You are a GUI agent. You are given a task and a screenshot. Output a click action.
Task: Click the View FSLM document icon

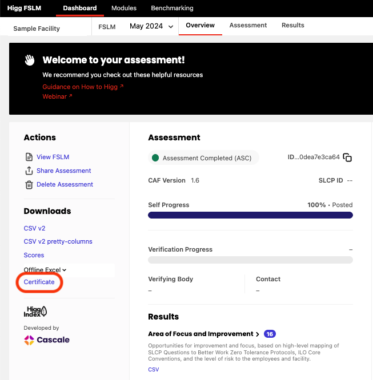29,157
